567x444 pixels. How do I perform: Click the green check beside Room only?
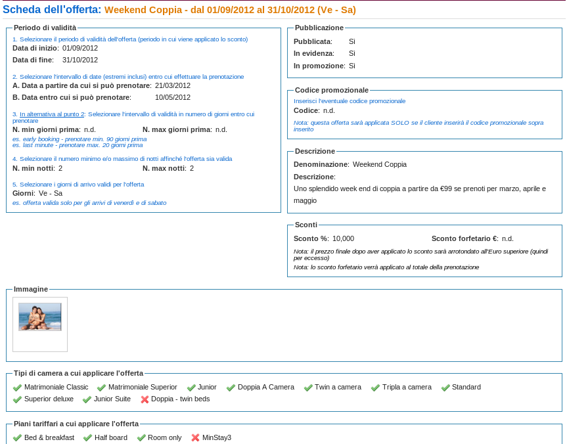click(141, 438)
